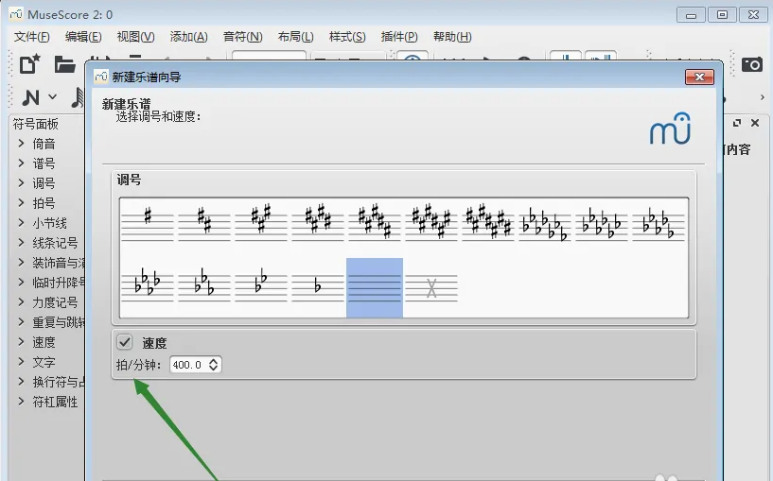Open a score file from toolbar folder icon

pos(64,64)
